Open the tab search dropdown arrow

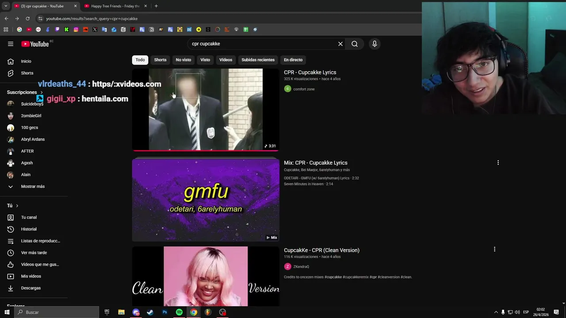[6, 6]
